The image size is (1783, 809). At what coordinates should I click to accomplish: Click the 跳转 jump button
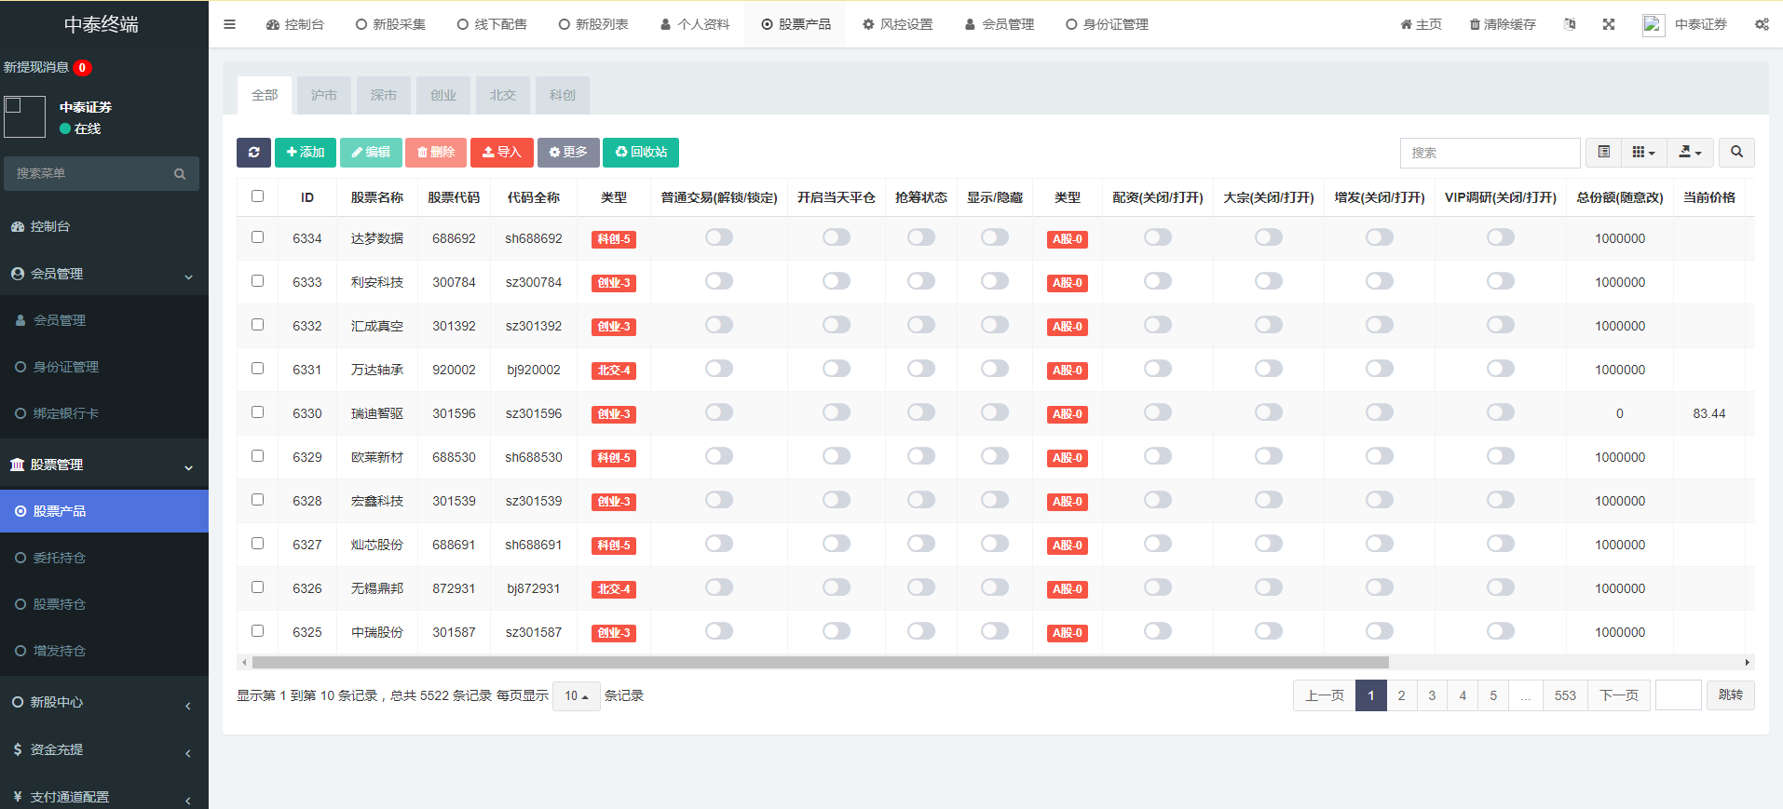click(x=1731, y=695)
